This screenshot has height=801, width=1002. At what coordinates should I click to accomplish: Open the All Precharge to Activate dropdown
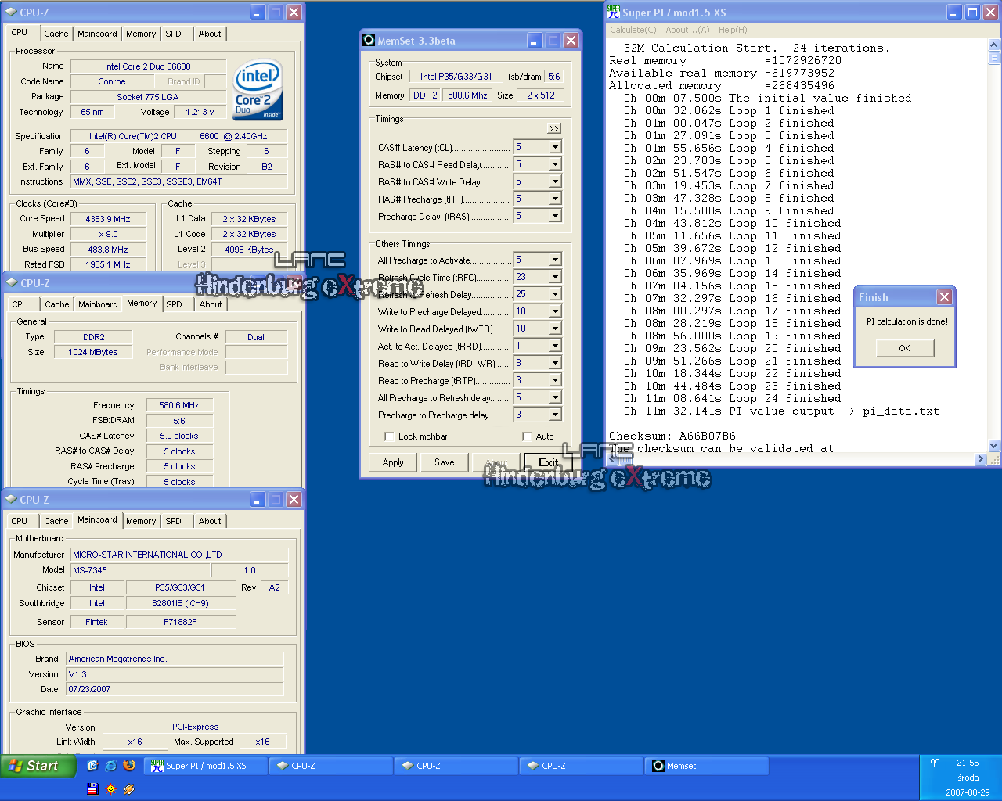(555, 260)
